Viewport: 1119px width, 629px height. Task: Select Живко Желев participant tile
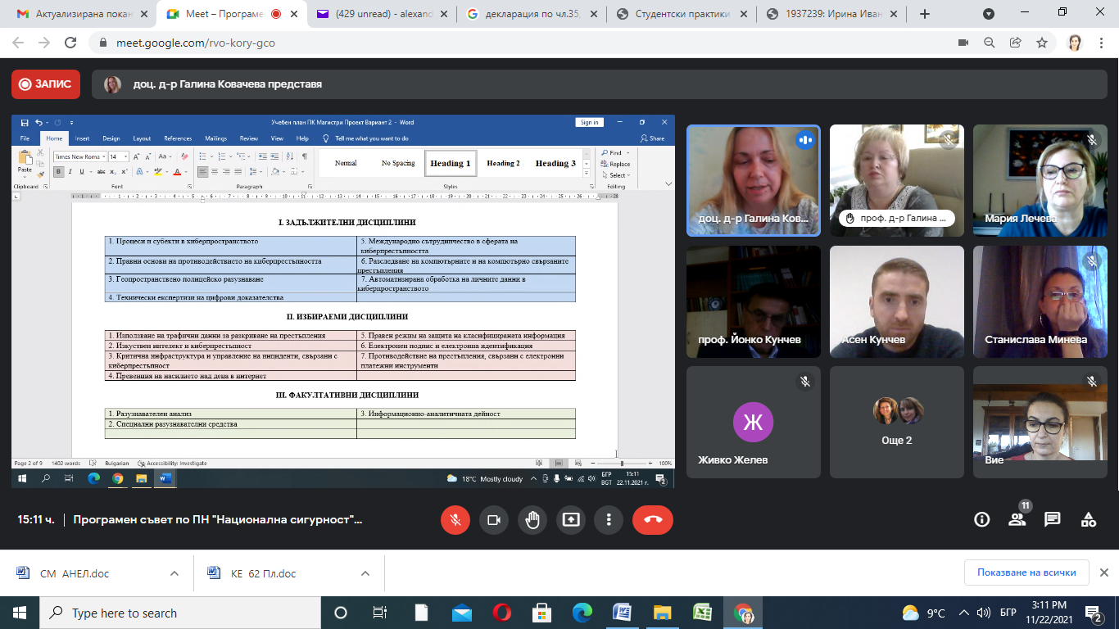coord(754,422)
